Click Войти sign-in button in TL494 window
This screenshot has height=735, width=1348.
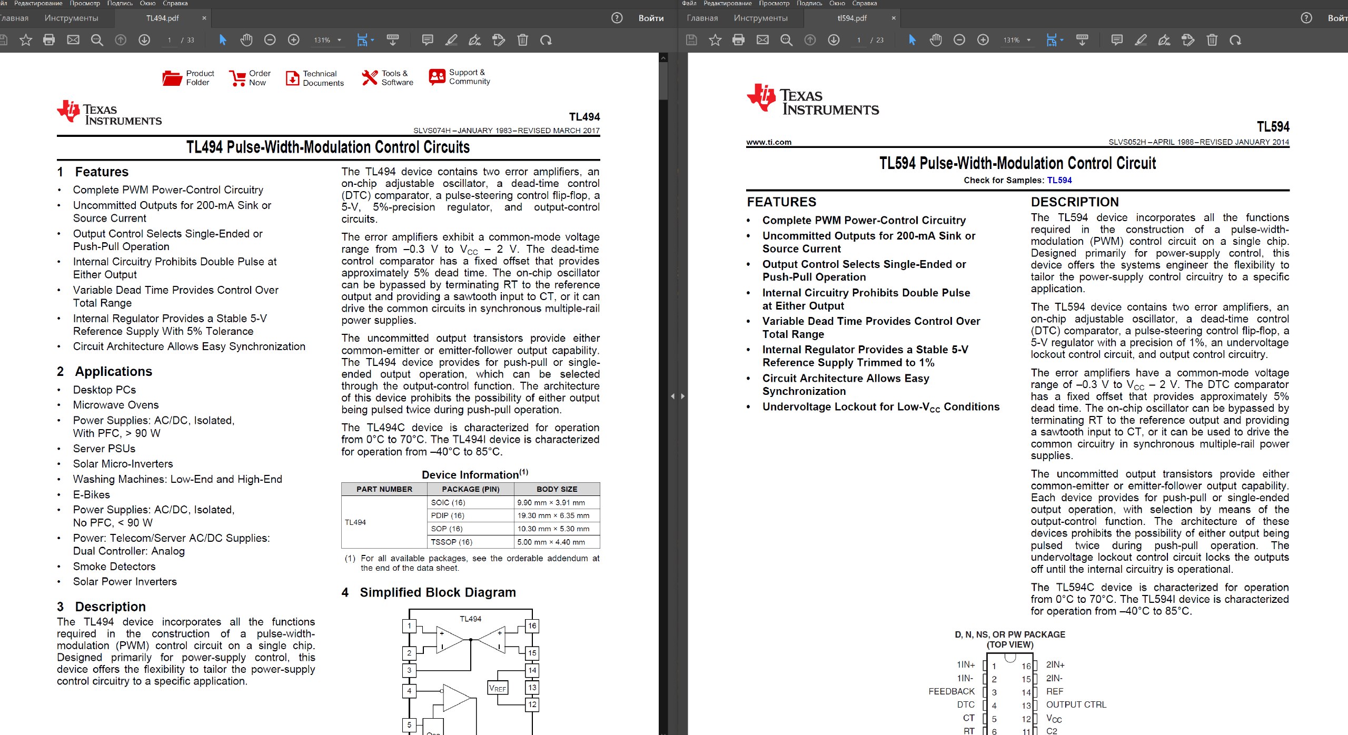651,18
